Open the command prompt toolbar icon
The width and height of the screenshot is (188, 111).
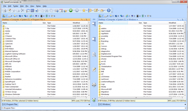tap(32, 11)
